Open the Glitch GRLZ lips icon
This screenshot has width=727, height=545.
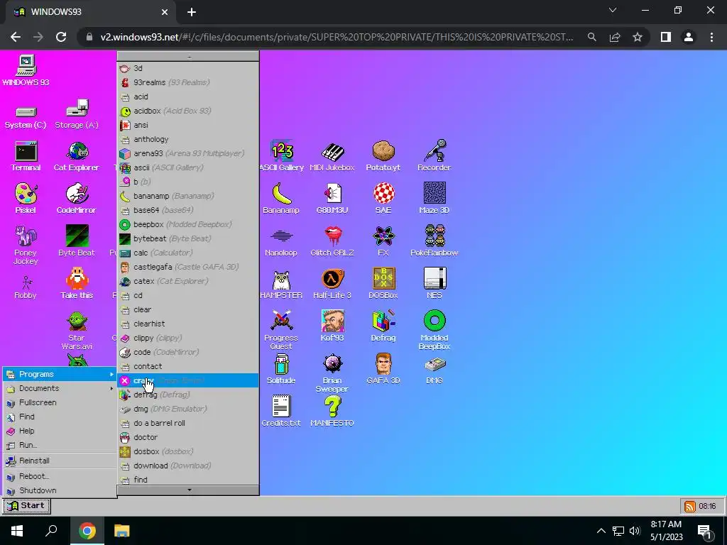332,241
